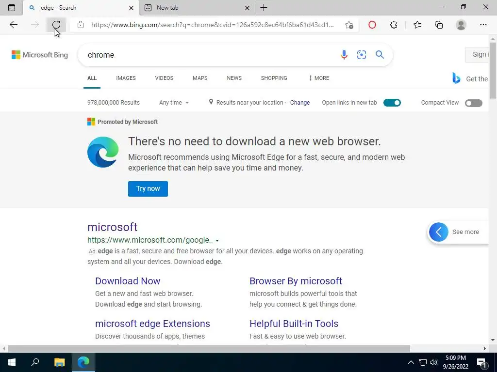Image resolution: width=497 pixels, height=372 pixels.
Task: Click Change location link
Action: [300, 103]
